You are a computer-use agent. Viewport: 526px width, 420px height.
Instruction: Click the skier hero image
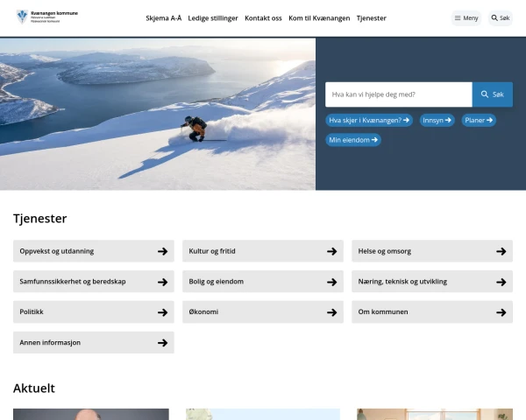coord(158,114)
